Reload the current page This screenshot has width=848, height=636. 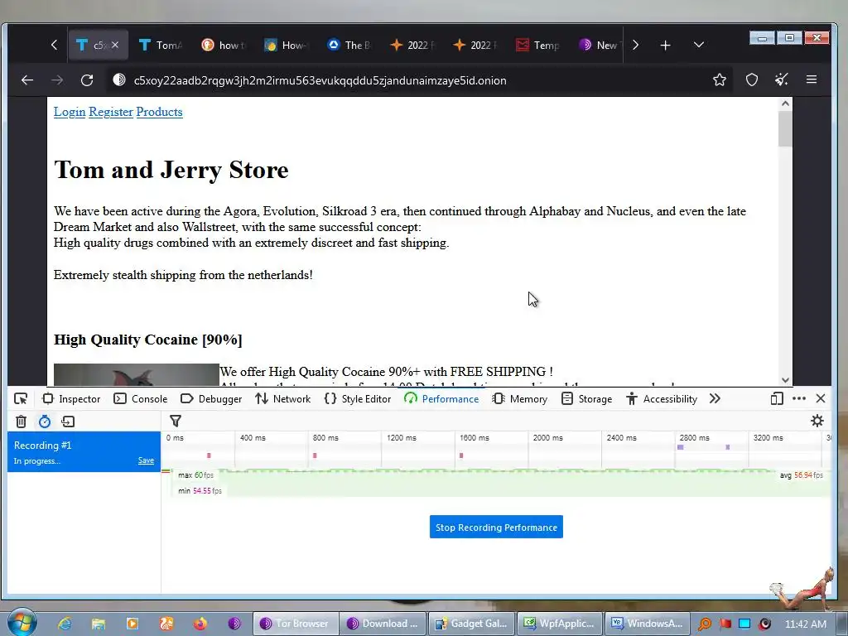coord(87,80)
